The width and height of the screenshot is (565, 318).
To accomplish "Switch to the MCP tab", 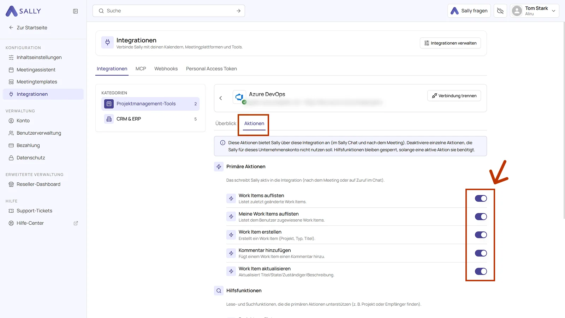I will (x=141, y=69).
